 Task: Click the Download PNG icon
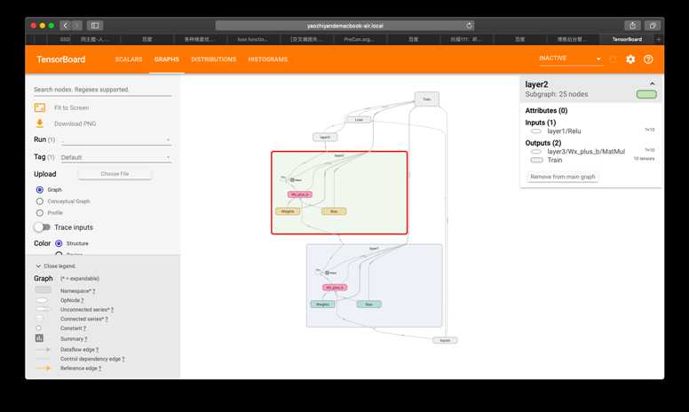(x=40, y=123)
